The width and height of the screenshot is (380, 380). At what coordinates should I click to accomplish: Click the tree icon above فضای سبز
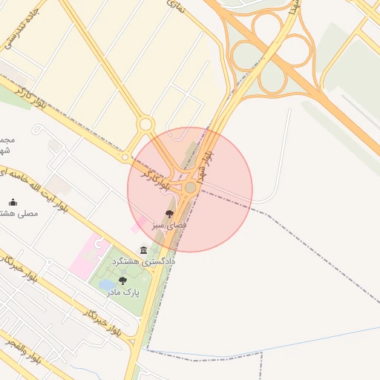click(169, 214)
